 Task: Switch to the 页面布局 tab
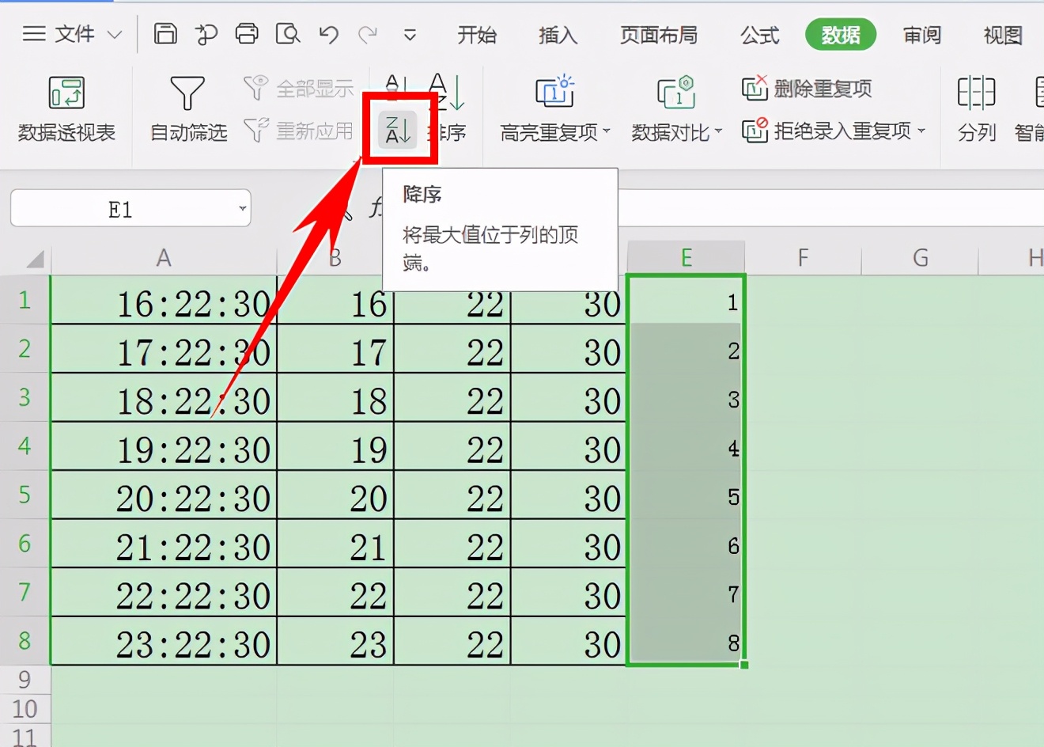(x=659, y=35)
